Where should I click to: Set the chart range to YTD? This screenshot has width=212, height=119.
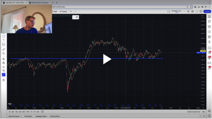(x=27, y=112)
